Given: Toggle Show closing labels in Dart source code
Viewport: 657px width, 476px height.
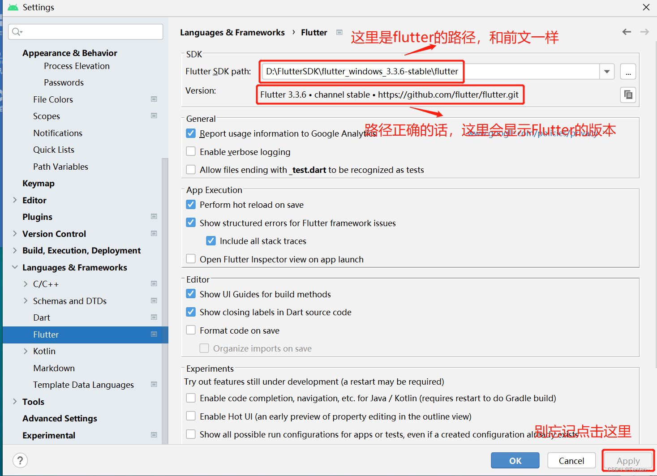Looking at the screenshot, I should click(191, 312).
